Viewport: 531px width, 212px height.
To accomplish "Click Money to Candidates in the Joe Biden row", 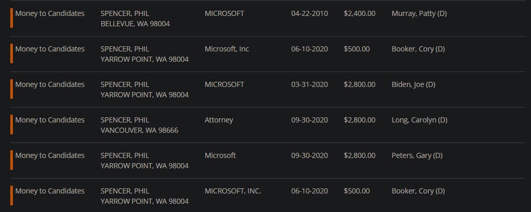I will point(49,84).
